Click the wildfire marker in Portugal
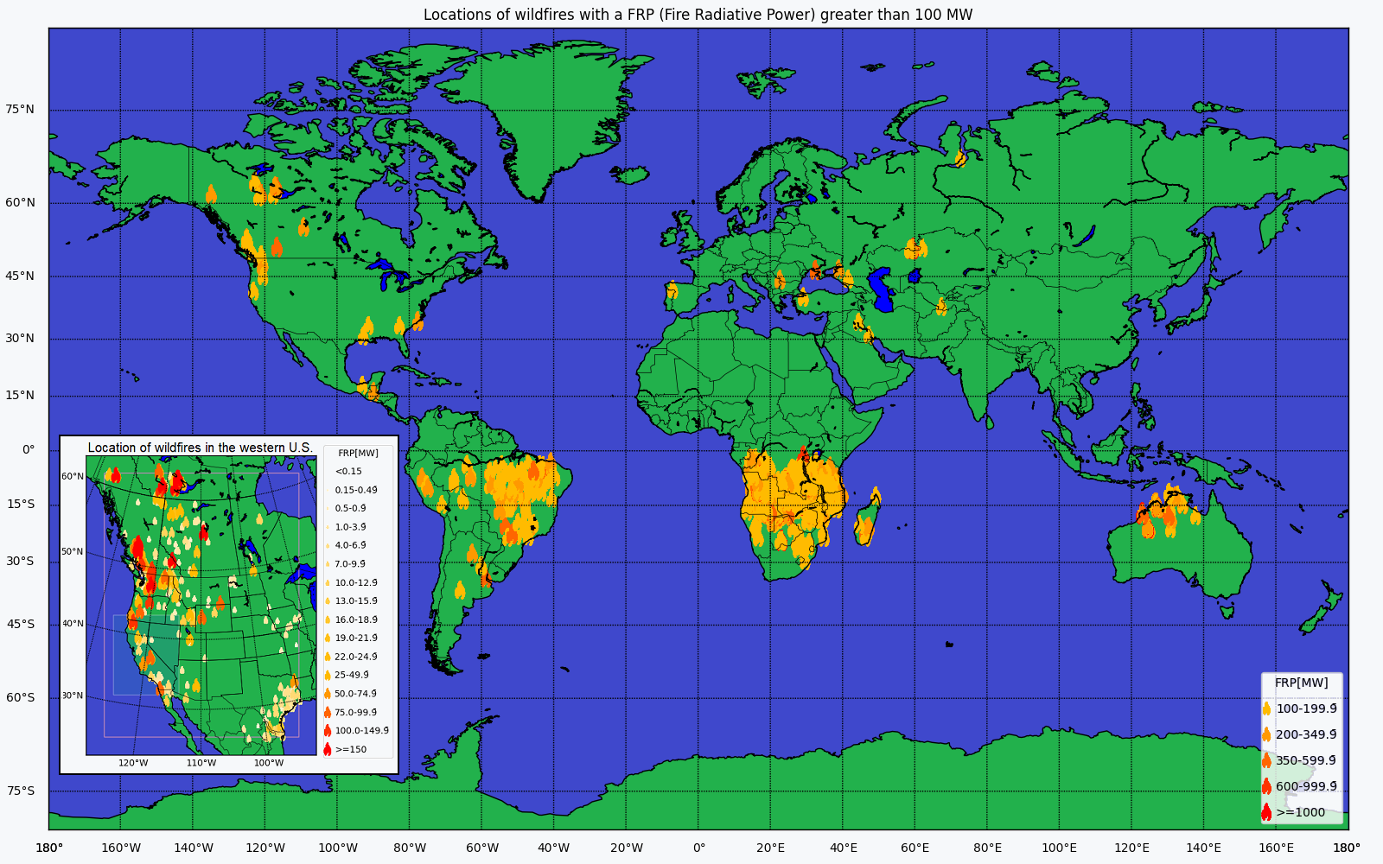The image size is (1383, 864). [x=672, y=290]
